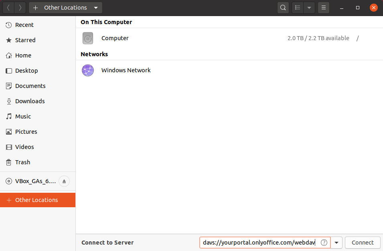Open Documents folder in sidebar

[x=38, y=86]
